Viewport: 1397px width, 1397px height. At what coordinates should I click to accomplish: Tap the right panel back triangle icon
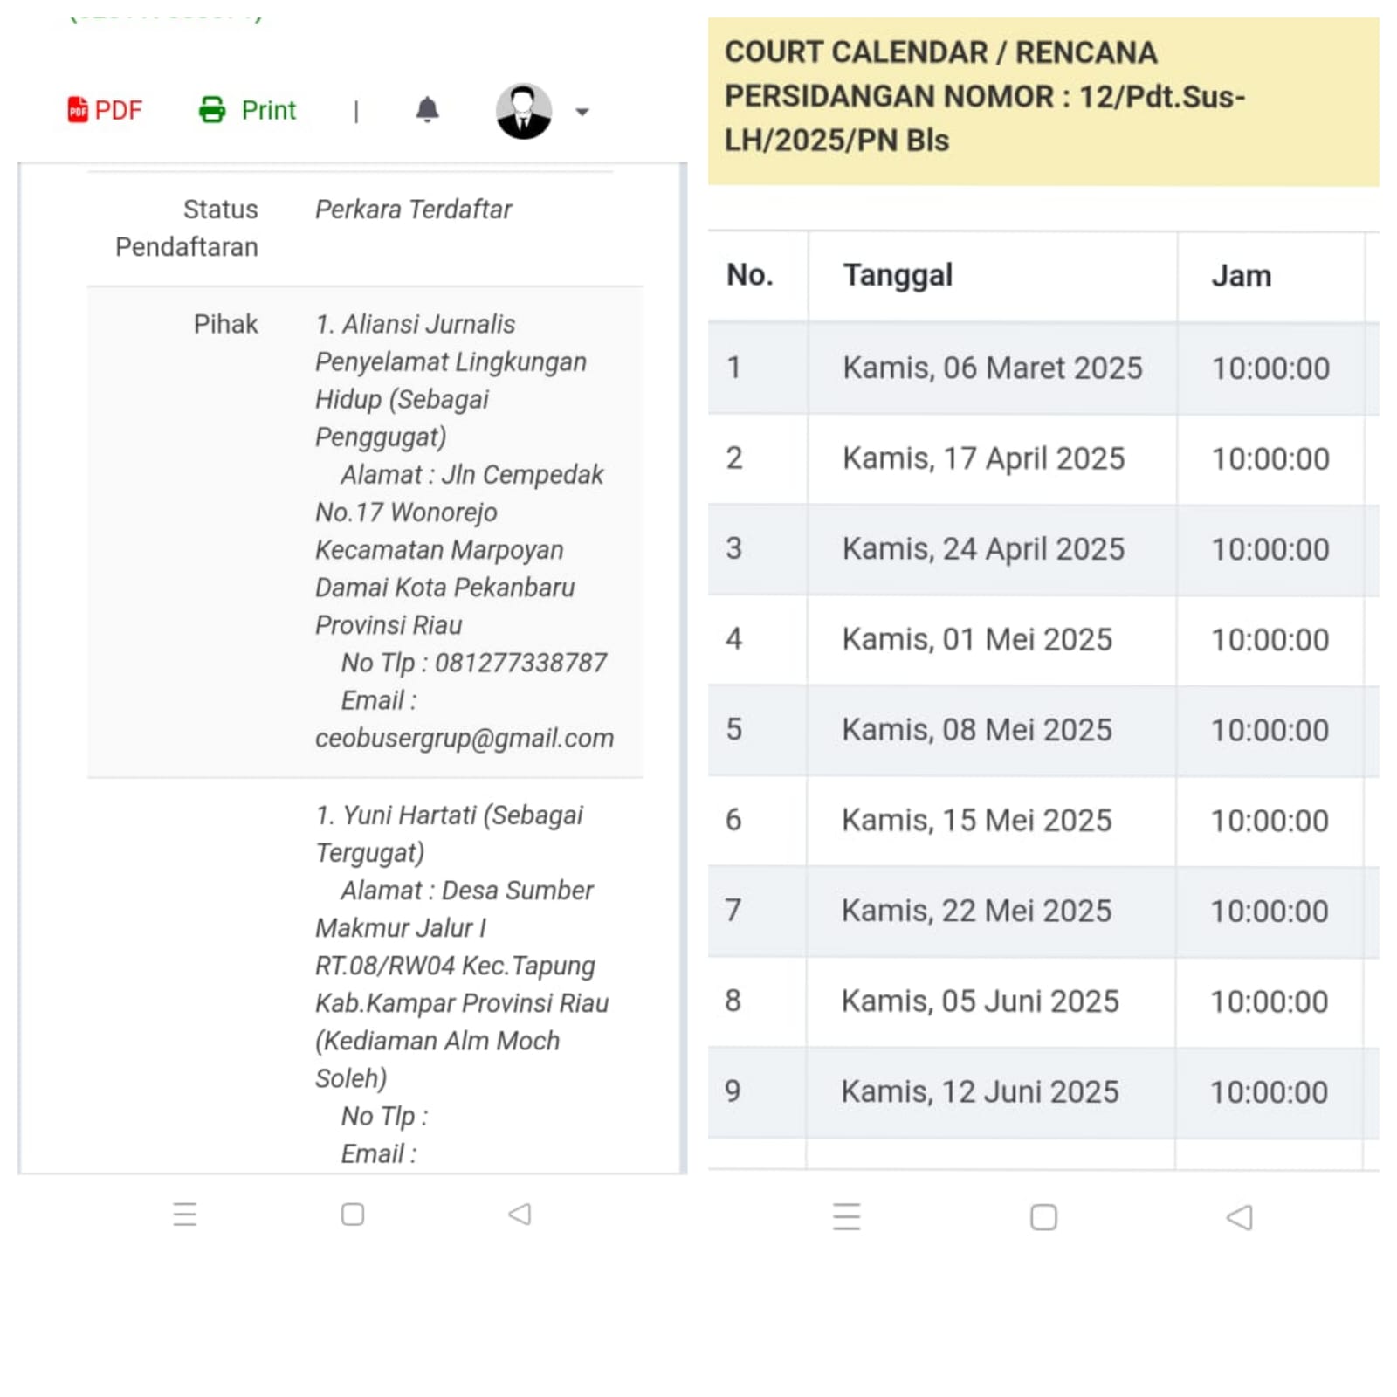(x=1240, y=1217)
